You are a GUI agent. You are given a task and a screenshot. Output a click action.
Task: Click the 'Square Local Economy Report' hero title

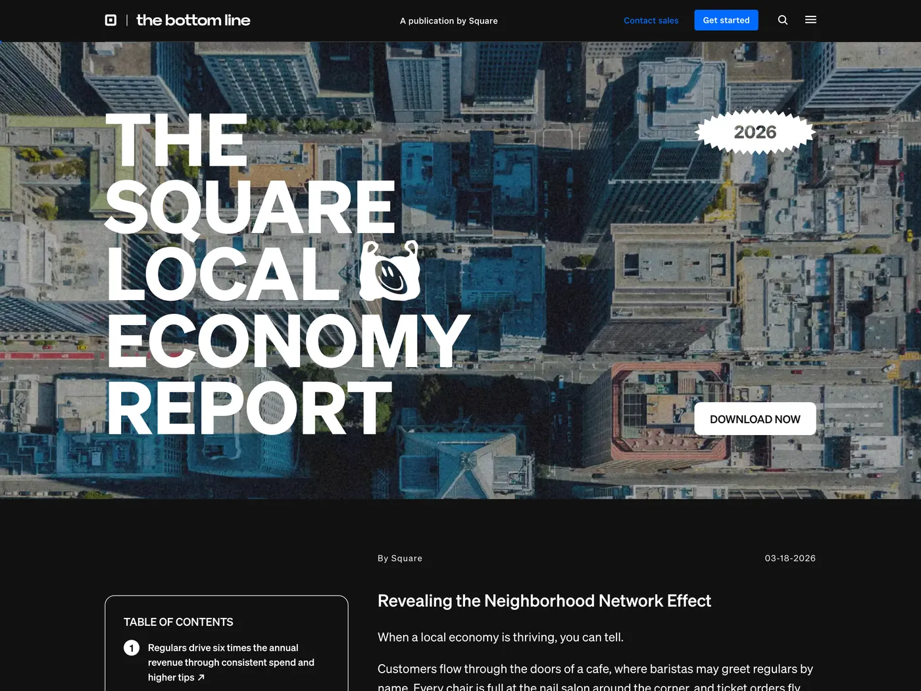(288, 273)
